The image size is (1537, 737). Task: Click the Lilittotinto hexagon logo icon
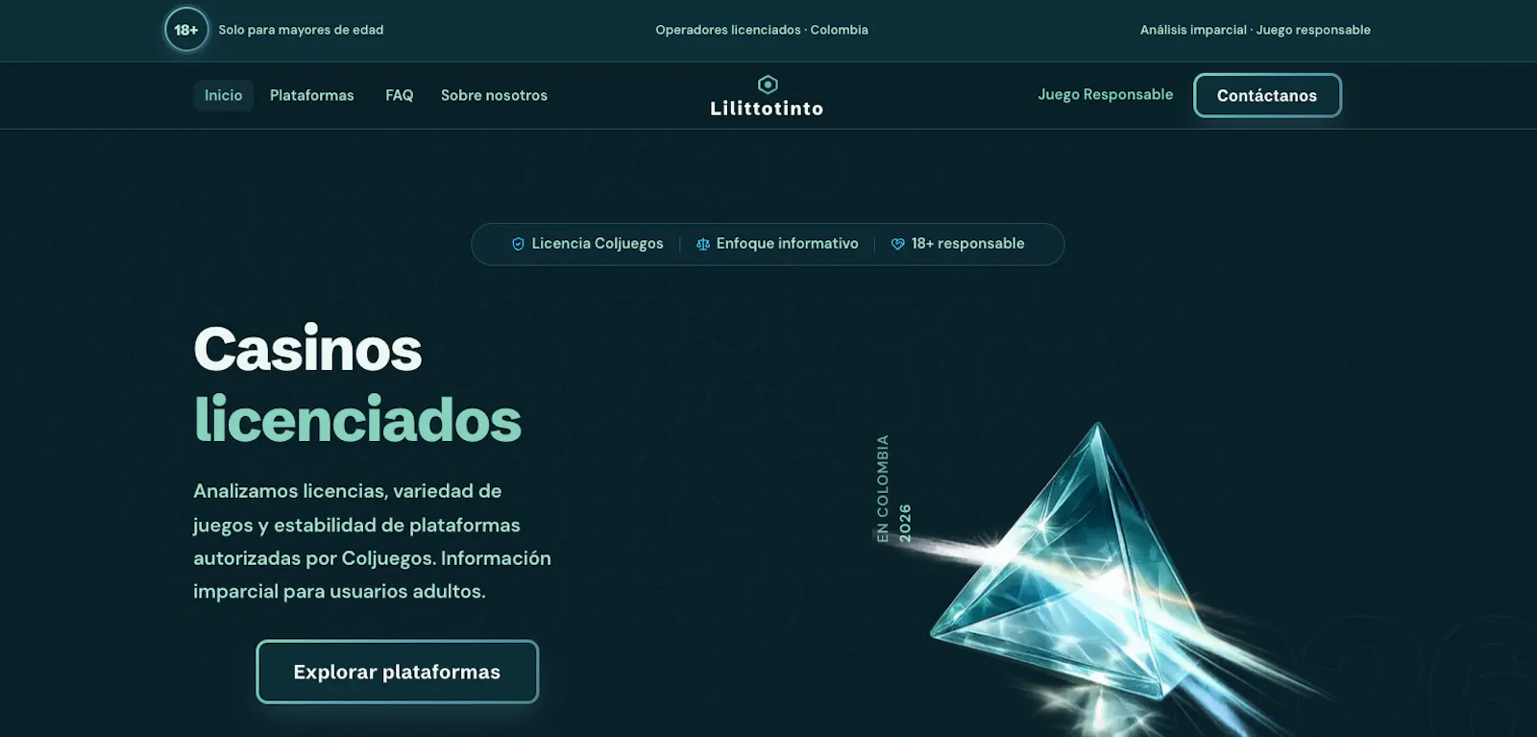768,85
